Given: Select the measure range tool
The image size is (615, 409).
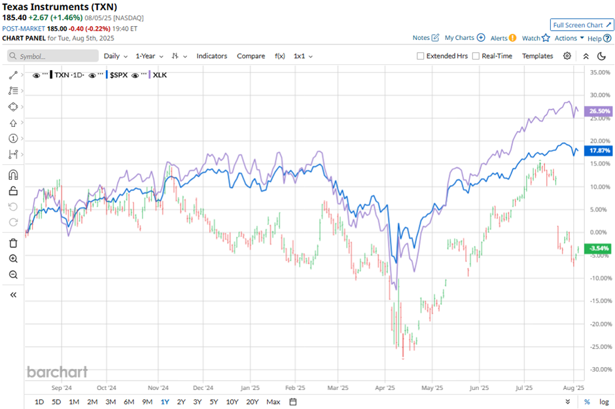Looking at the screenshot, I should pos(13,154).
